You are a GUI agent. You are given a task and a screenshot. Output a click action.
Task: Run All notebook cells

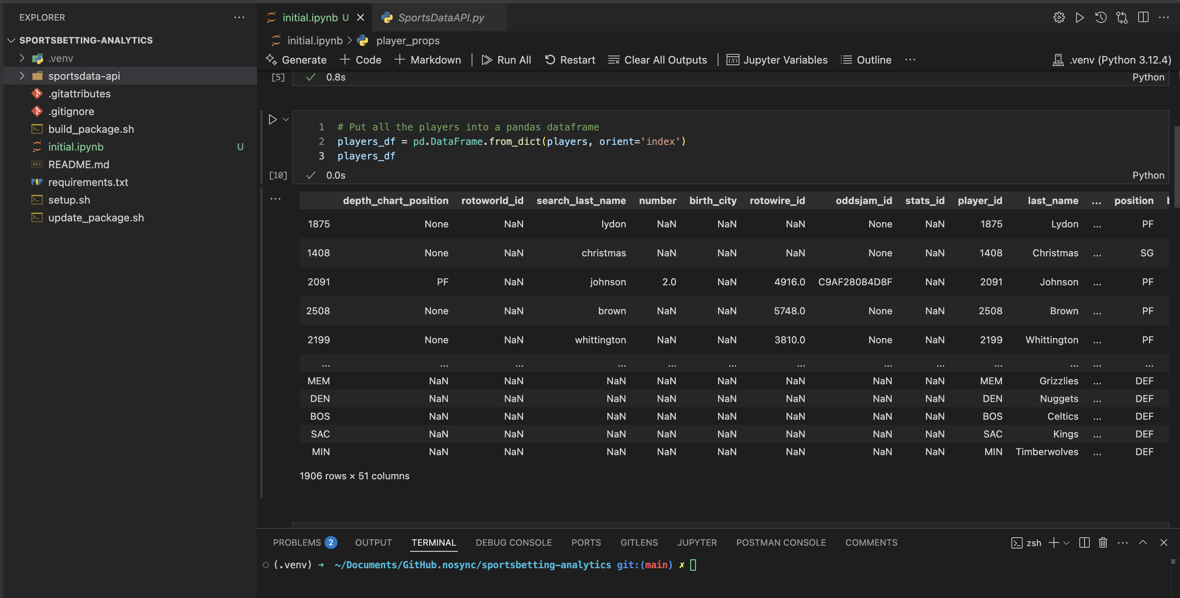click(x=506, y=60)
